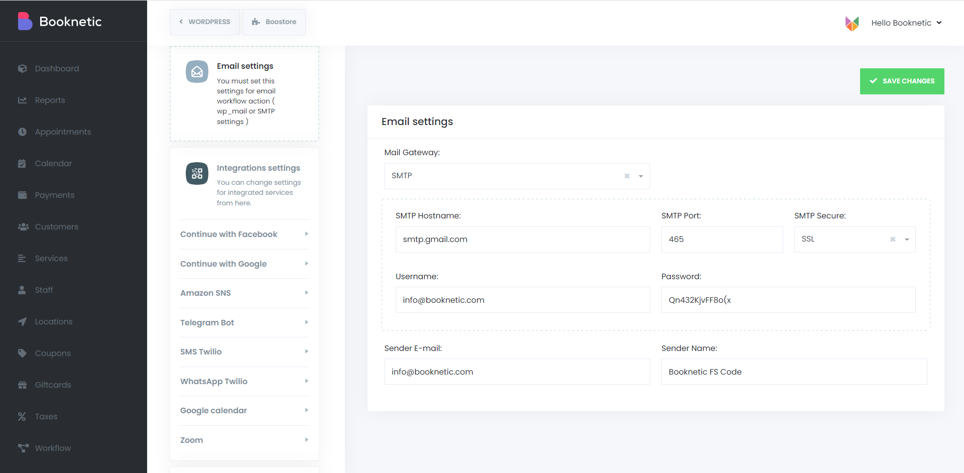Viewport: 964px width, 473px height.
Task: Expand Google calendar settings
Action: [x=245, y=411]
